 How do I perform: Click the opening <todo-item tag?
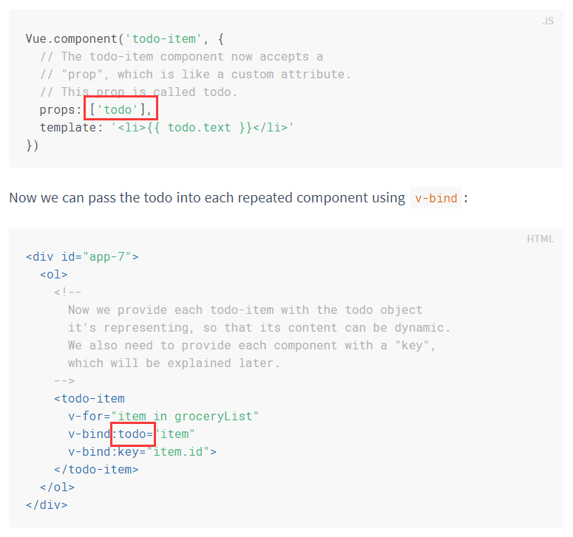[89, 399]
